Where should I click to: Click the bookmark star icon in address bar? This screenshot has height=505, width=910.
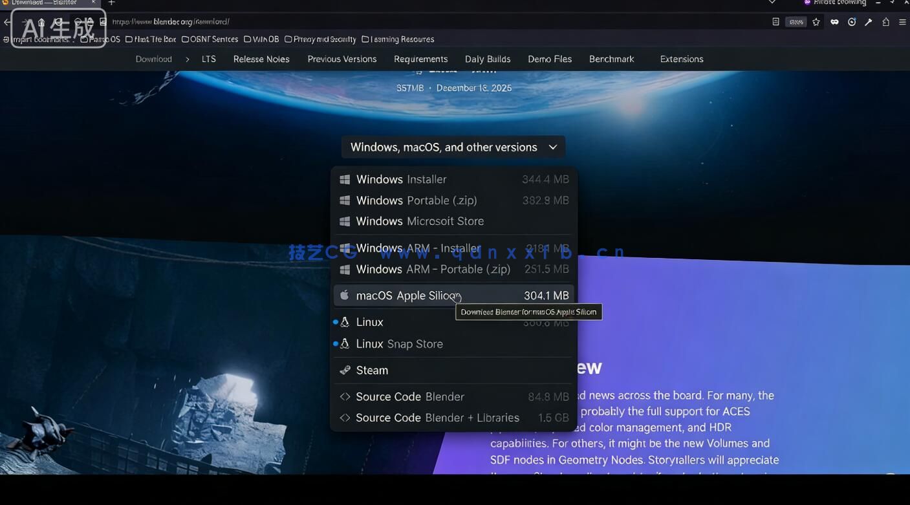(816, 22)
